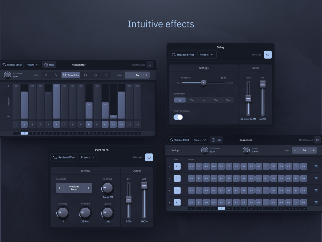Viewport: 322px width, 242px height.
Task: Select the A2 input note in row one
Action: (x=177, y=166)
